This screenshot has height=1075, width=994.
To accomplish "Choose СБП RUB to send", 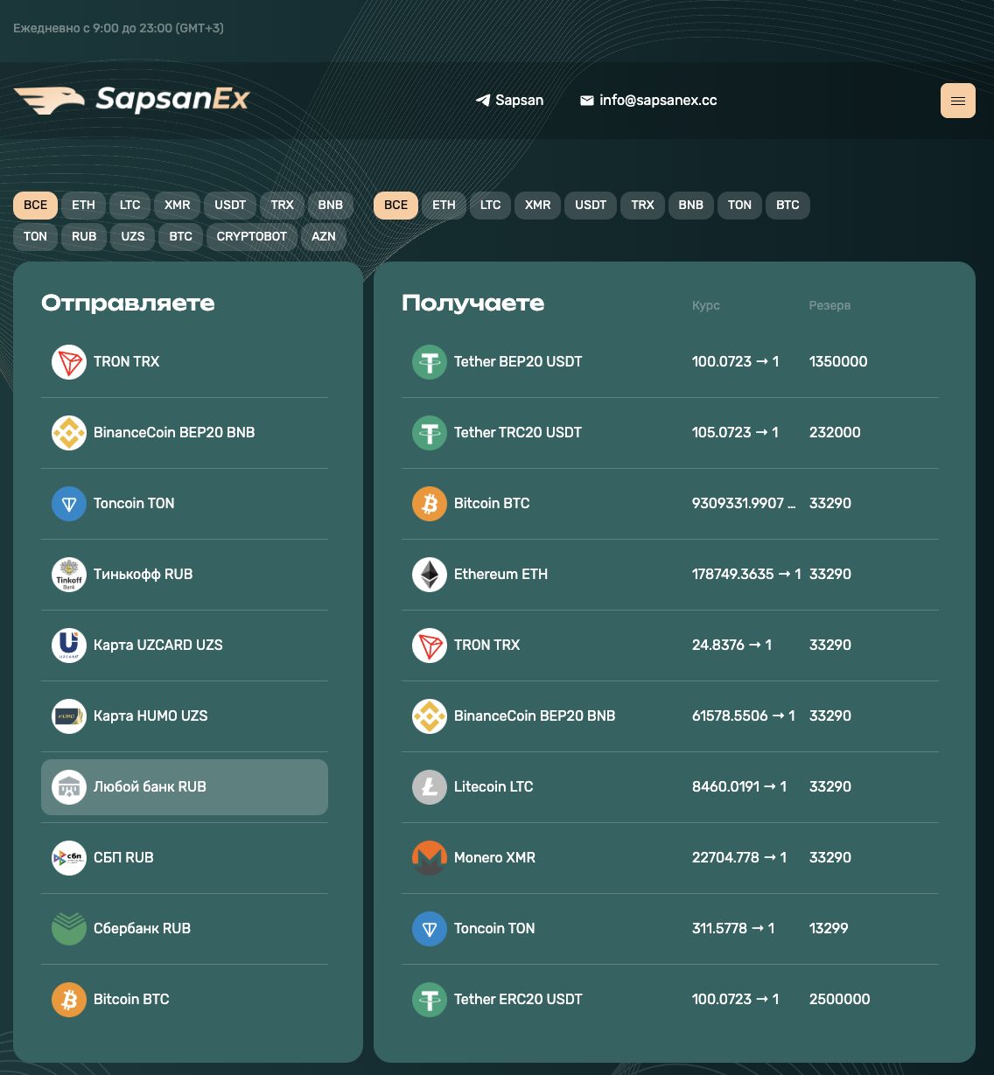I will pos(185,858).
